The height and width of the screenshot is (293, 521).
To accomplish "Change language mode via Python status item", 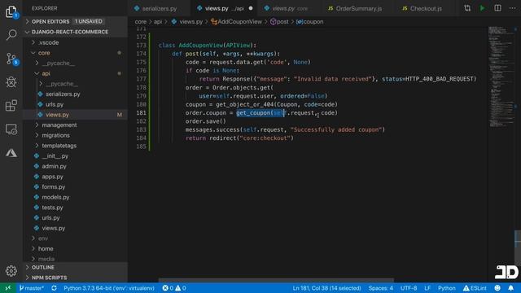I will tap(447, 288).
